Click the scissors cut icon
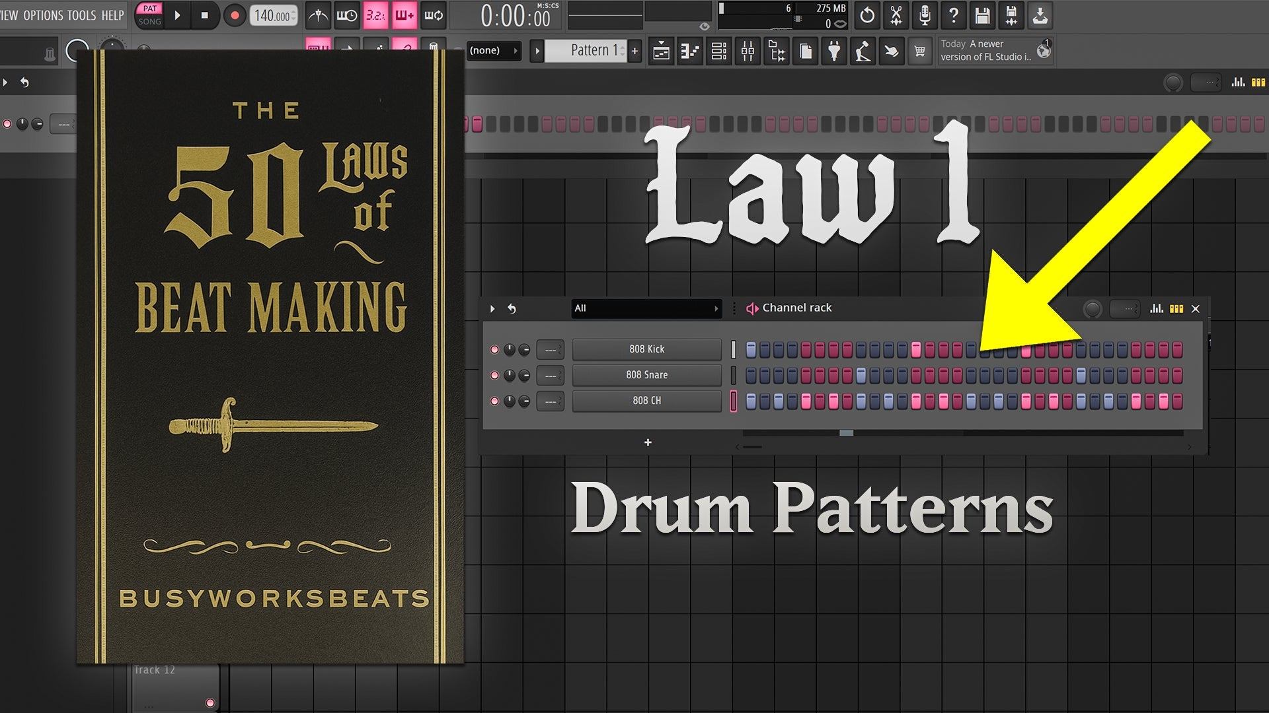Image resolution: width=1269 pixels, height=713 pixels. pos(896,16)
